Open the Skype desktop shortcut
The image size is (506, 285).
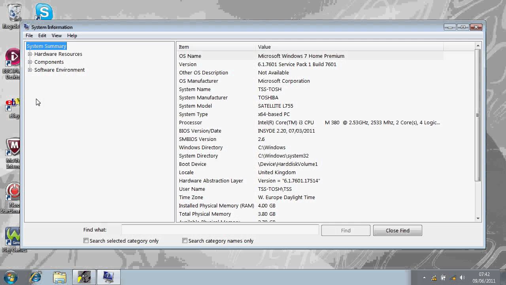[43, 11]
